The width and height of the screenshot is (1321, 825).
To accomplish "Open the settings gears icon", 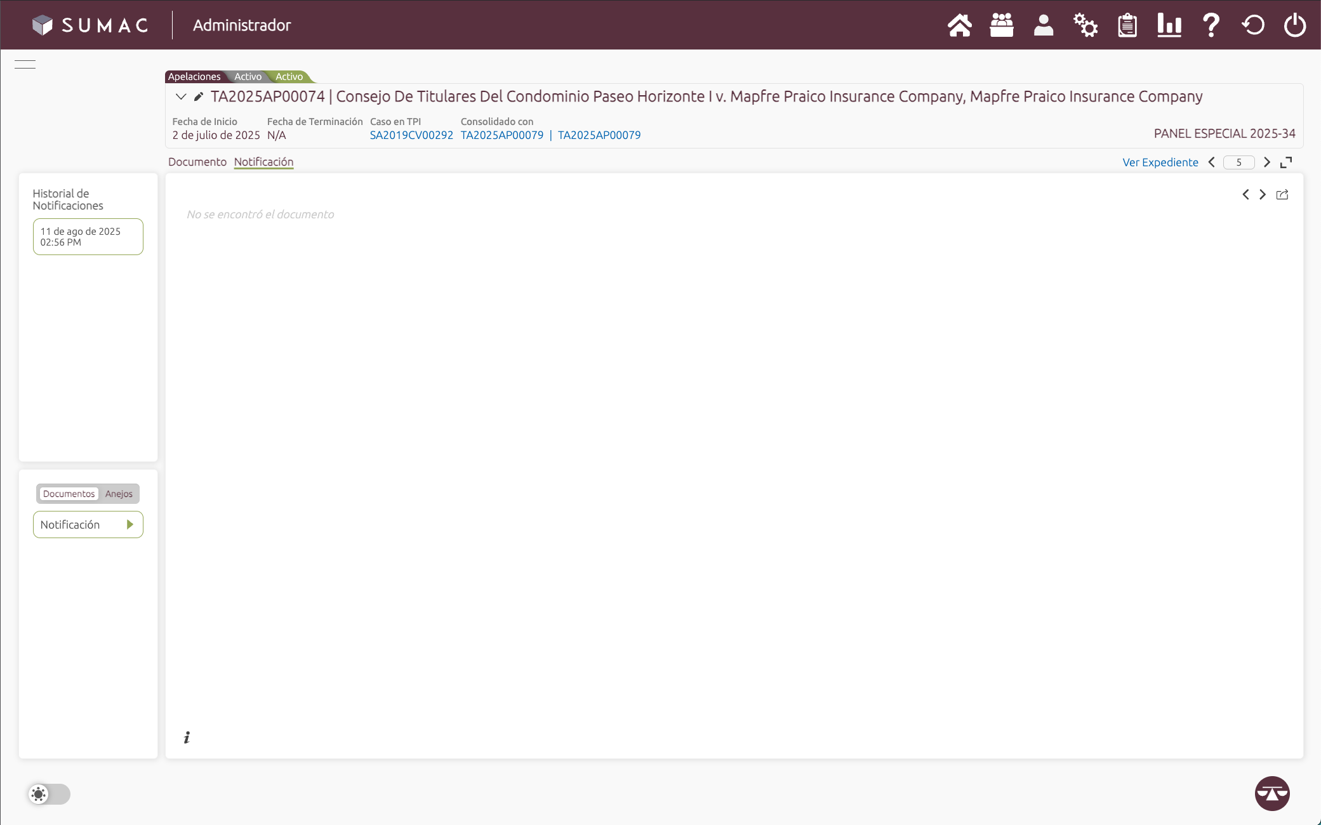I will point(1085,25).
